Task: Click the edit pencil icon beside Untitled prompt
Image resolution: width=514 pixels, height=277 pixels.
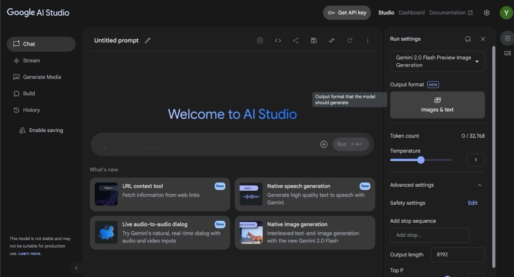Action: tap(148, 41)
